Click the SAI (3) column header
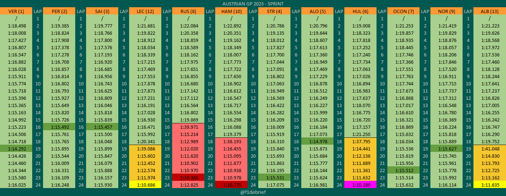 coord(102,11)
